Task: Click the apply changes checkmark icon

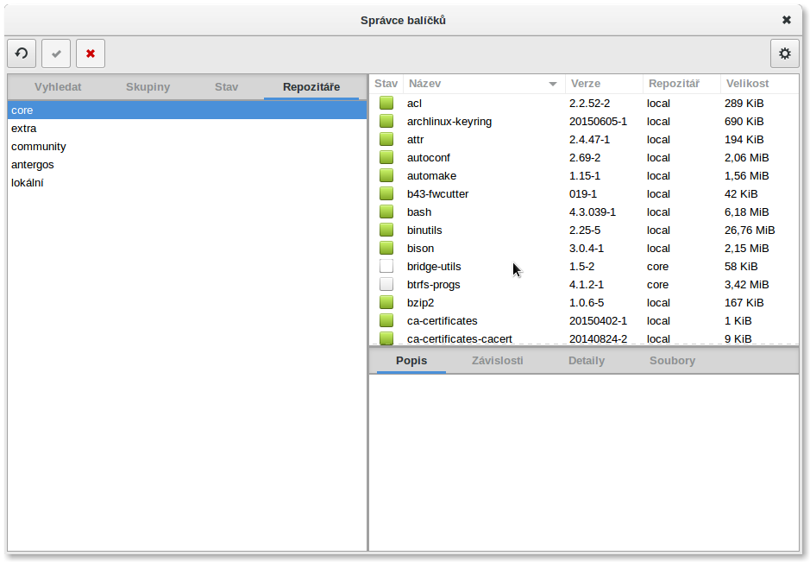Action: pyautogui.click(x=56, y=54)
